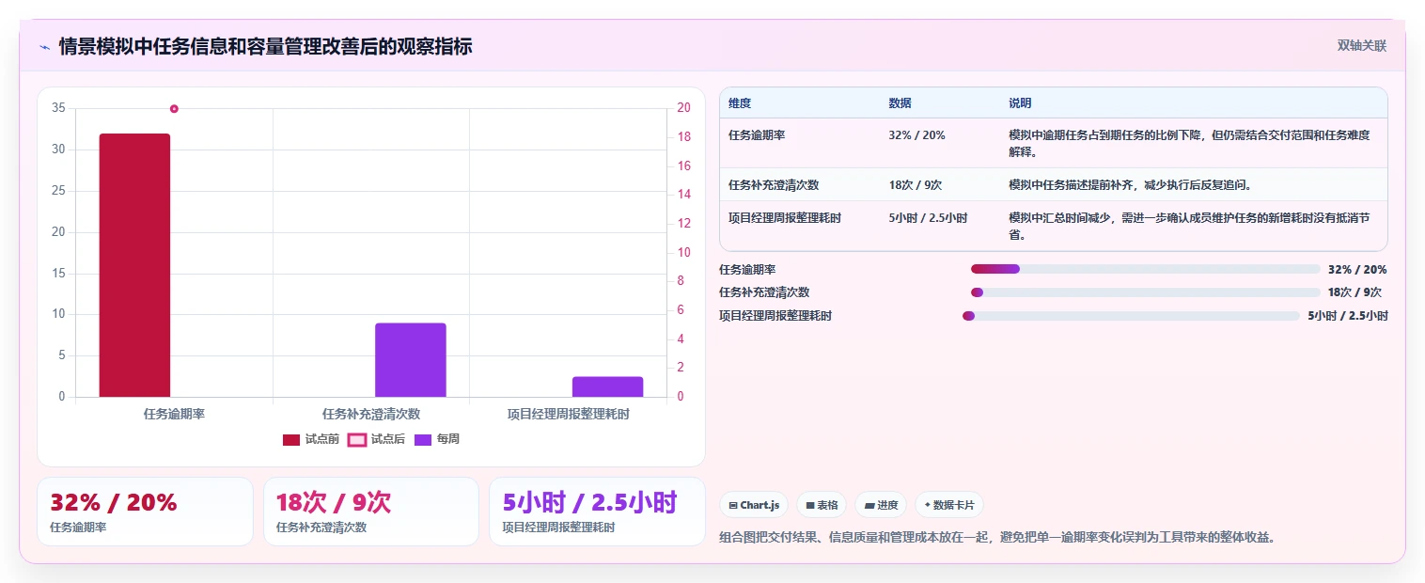
Task: Click the 表格 tag
Action: 822,505
